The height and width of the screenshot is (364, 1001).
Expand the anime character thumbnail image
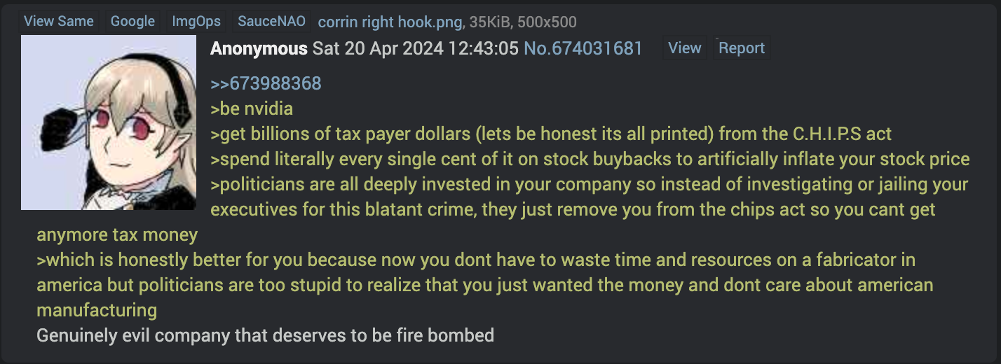pyautogui.click(x=109, y=122)
